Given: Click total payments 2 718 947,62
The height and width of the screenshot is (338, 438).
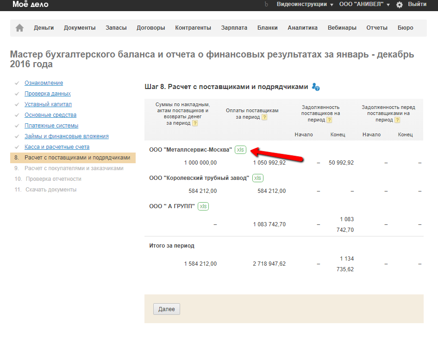Looking at the screenshot, I should pyautogui.click(x=269, y=263).
